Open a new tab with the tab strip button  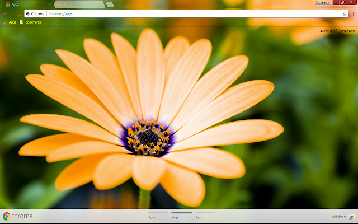[110, 4]
